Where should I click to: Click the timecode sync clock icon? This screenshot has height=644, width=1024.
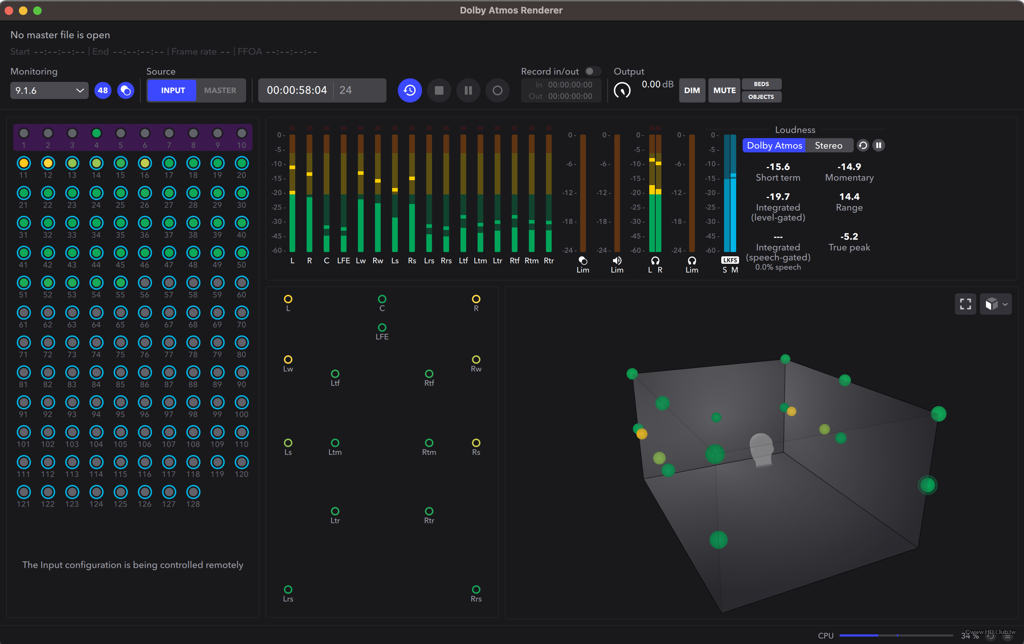tap(410, 90)
